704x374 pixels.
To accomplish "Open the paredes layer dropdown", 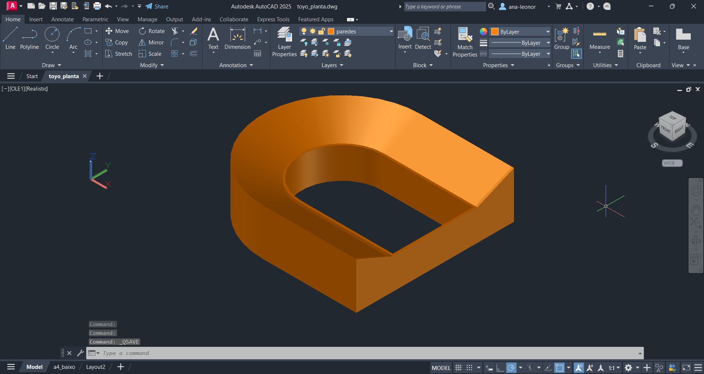I will coord(391,32).
